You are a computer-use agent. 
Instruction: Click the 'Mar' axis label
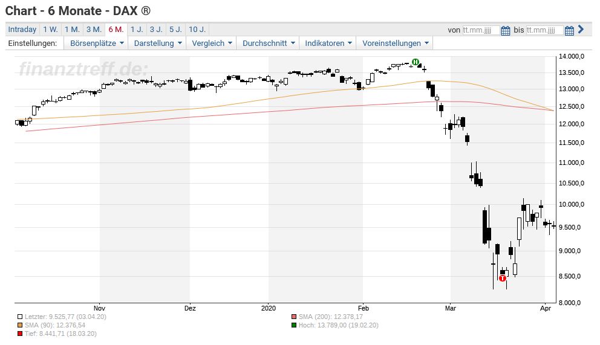[x=451, y=308]
